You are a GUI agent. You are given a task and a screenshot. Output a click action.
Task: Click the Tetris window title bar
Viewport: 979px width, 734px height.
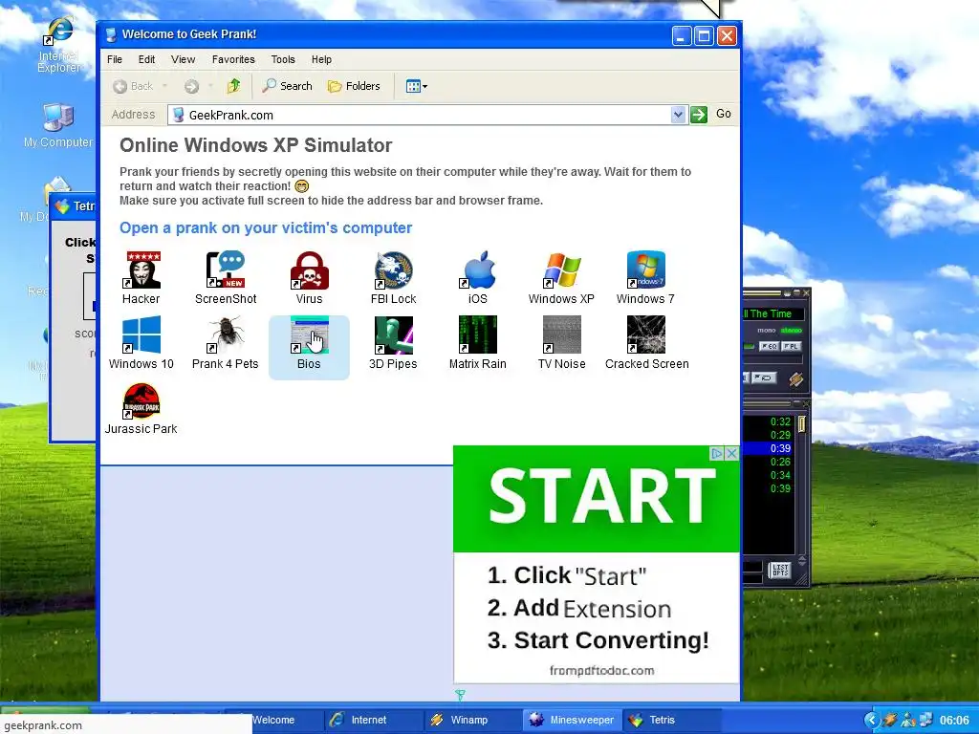tap(75, 206)
